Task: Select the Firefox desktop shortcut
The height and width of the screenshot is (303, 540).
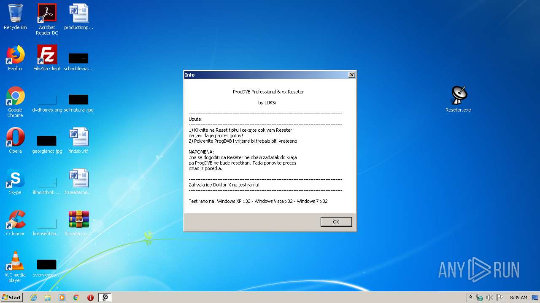Action: click(15, 58)
